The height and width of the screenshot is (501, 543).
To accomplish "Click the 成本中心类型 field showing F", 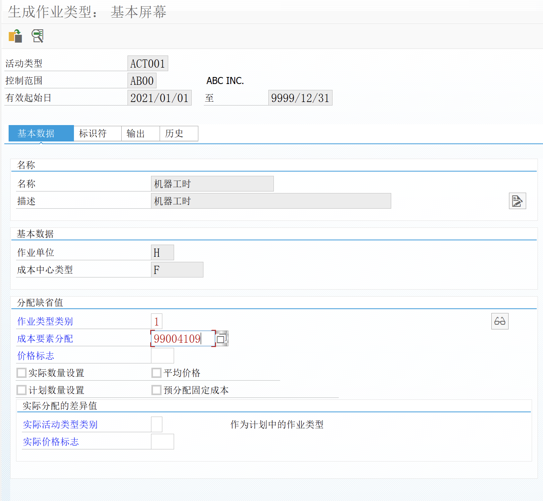I will click(177, 270).
